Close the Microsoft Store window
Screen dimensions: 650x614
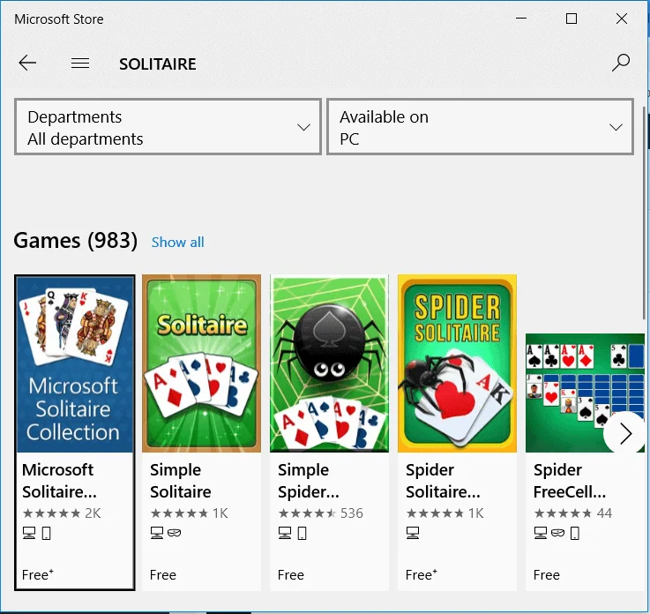click(x=622, y=19)
